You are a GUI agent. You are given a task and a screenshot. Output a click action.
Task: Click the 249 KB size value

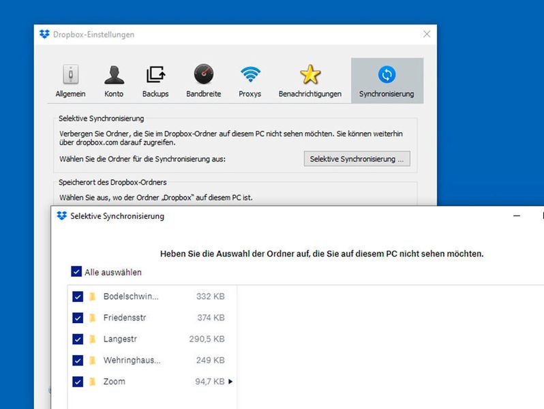pos(210,360)
